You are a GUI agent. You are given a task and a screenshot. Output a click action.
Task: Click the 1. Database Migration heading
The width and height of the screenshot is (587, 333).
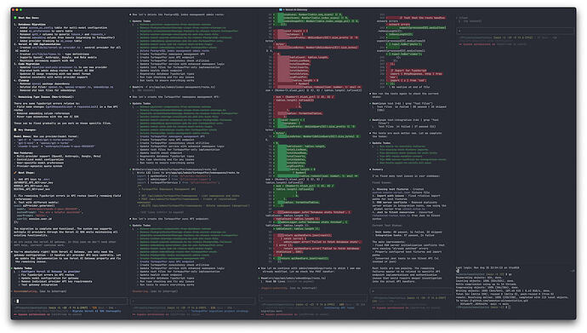point(29,25)
